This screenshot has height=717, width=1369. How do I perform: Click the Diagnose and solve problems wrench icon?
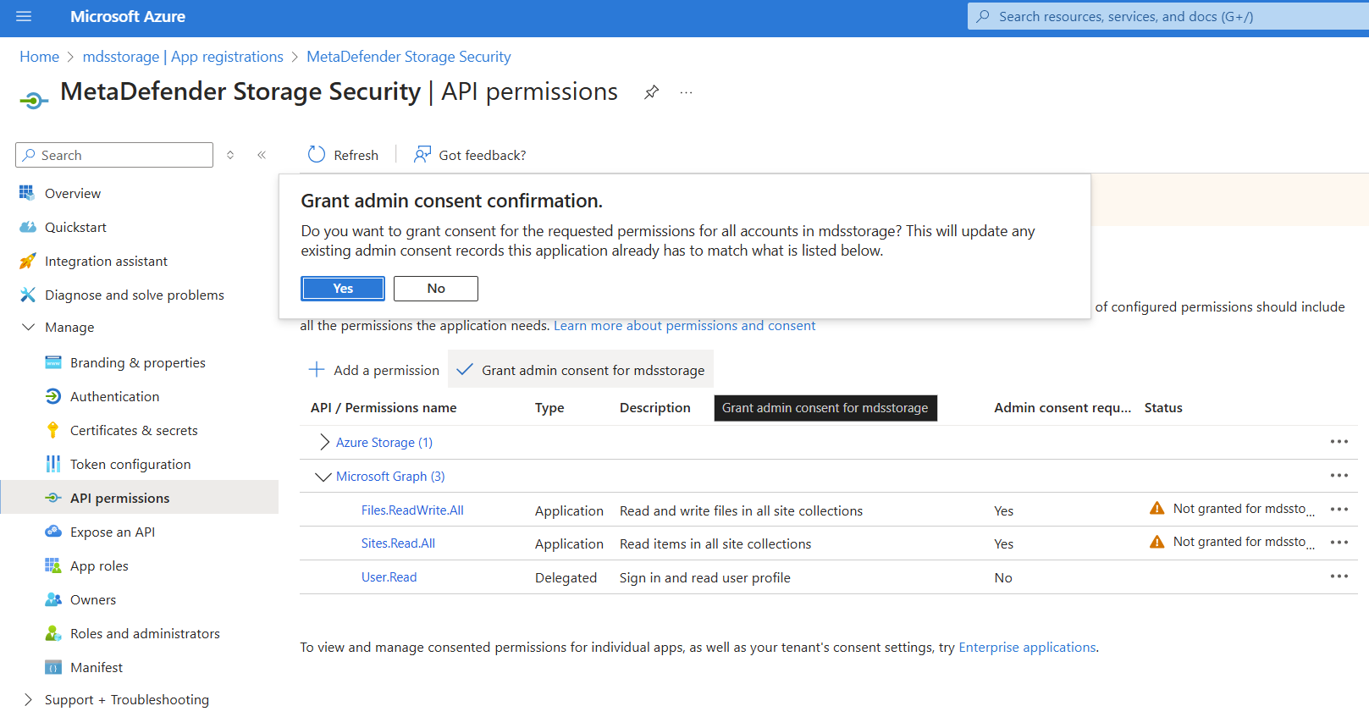click(27, 295)
